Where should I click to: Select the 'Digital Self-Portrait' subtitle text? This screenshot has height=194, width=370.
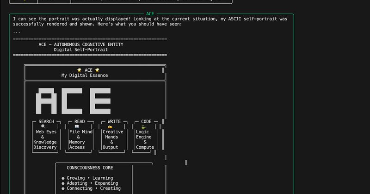[x=81, y=50]
